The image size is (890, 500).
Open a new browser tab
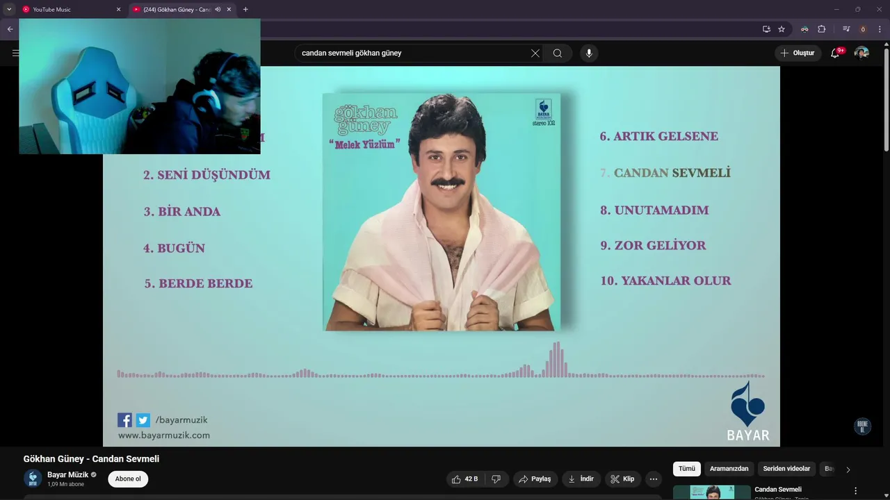click(x=245, y=10)
